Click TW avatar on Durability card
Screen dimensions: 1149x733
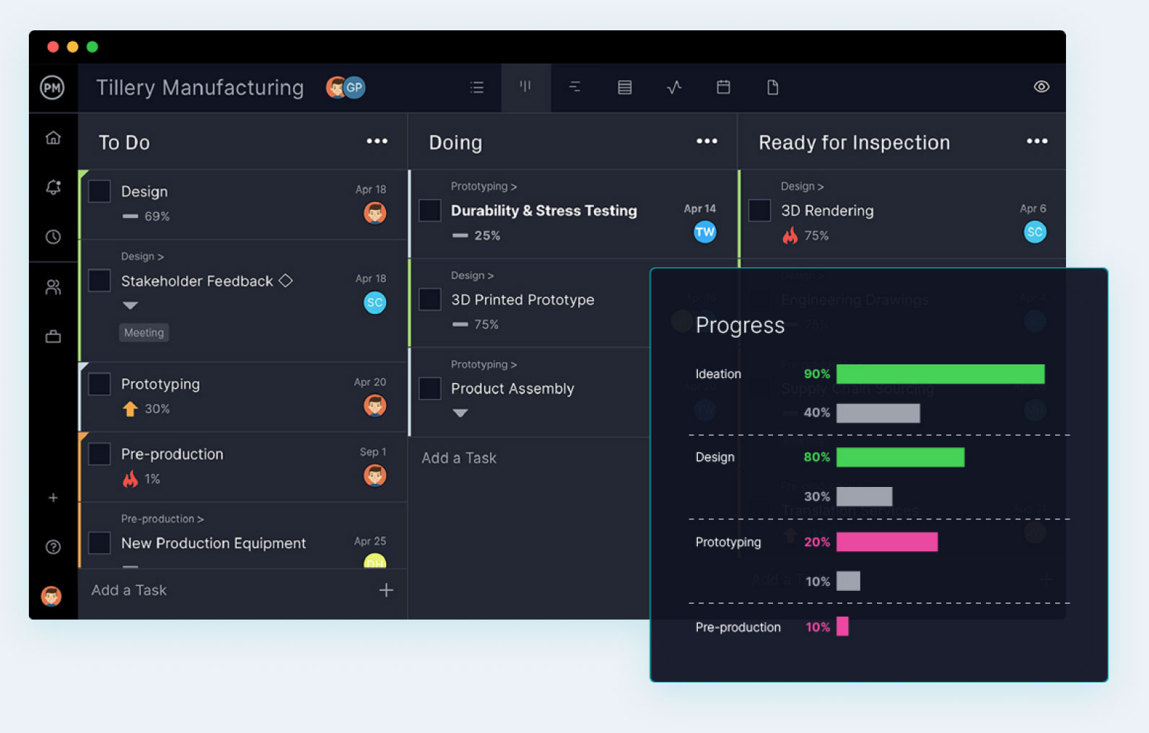[704, 232]
